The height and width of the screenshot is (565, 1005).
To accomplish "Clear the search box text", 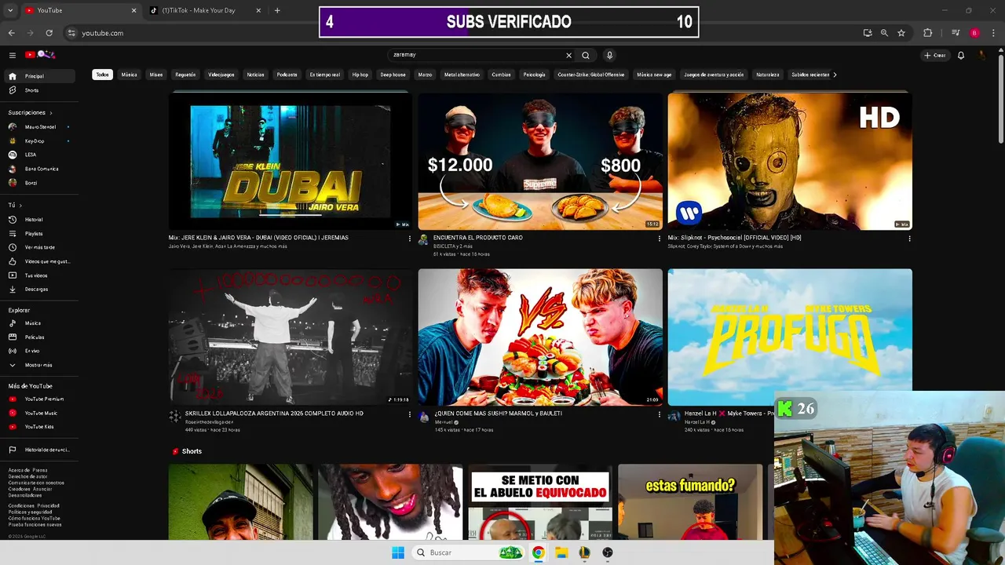I will coord(568,56).
